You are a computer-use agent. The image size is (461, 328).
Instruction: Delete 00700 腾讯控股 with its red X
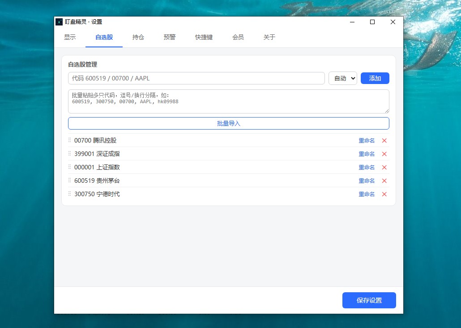click(384, 141)
